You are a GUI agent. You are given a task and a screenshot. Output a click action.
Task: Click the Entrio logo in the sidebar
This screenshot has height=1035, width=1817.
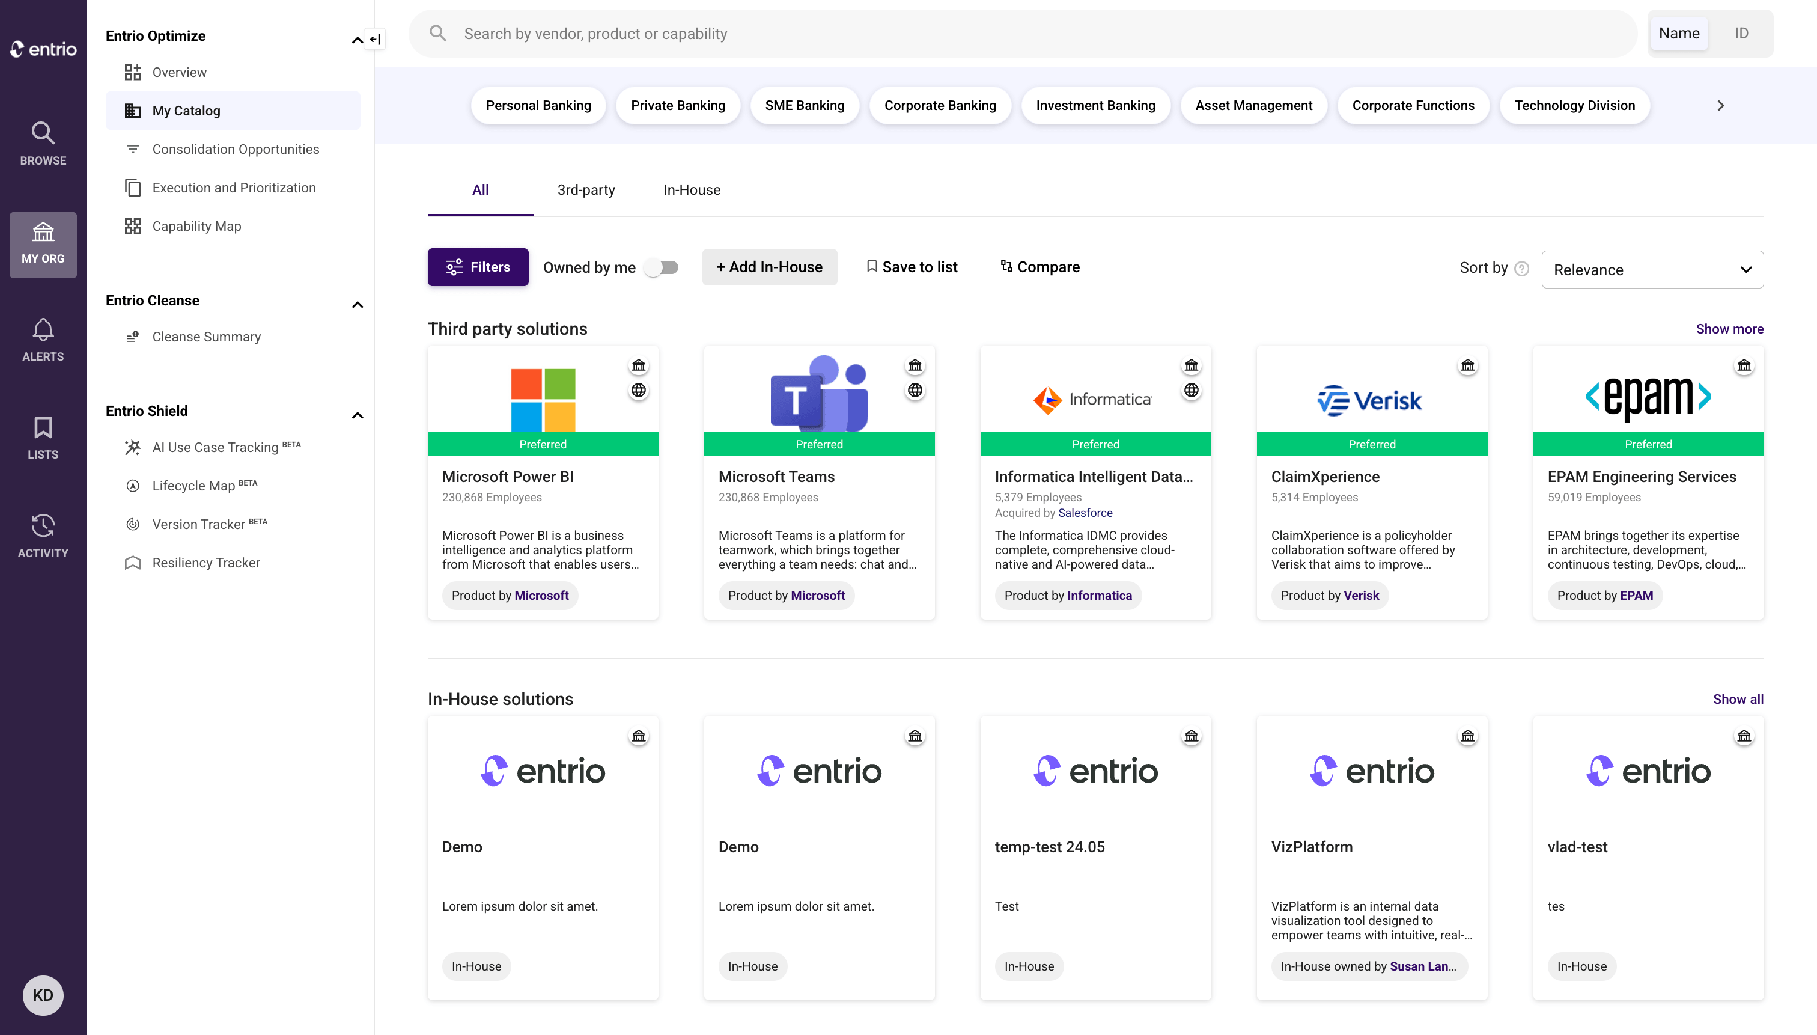click(43, 49)
